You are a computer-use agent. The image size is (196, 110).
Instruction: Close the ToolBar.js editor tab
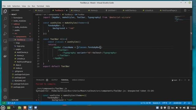coord(67,10)
